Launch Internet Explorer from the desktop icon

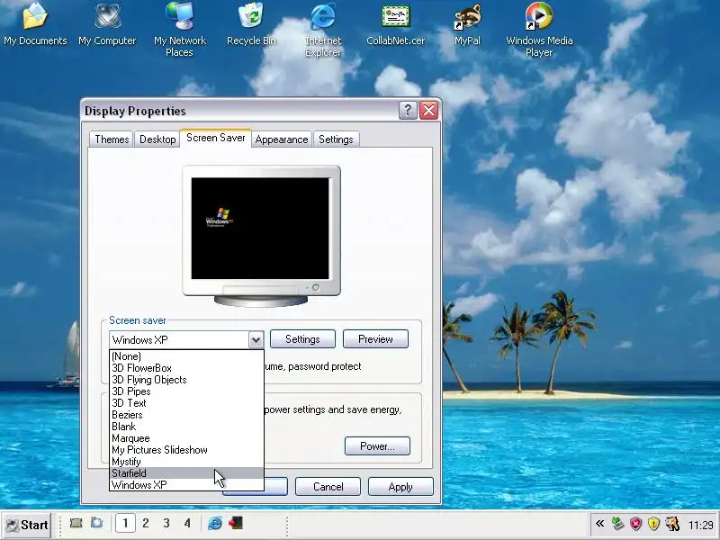point(323,30)
